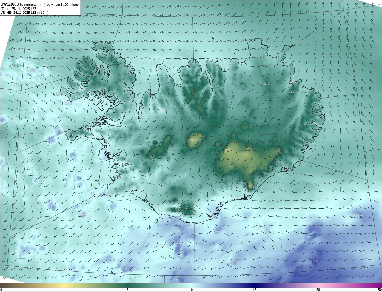Click the color scale tick label 1
This screenshot has height=292, width=382.
[64, 290]
